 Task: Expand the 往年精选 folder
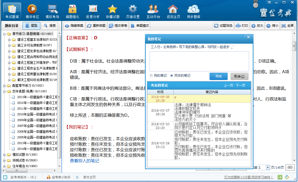coord(4,166)
